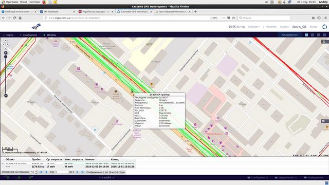Click the Выход logout link

pyautogui.click(x=313, y=27)
